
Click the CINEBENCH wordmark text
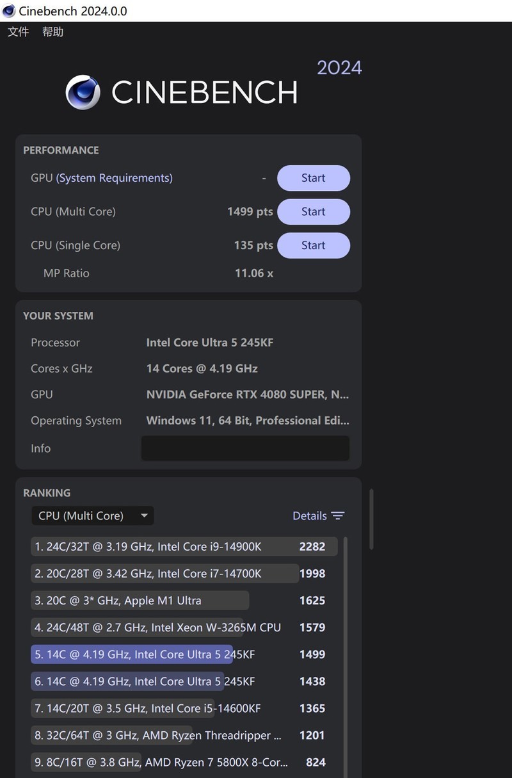pos(204,93)
